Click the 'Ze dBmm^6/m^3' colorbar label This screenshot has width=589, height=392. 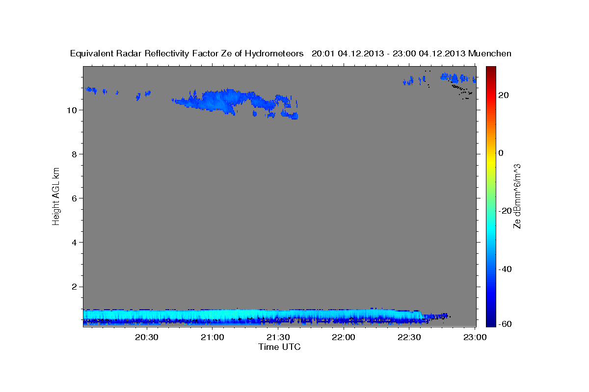pyautogui.click(x=517, y=196)
